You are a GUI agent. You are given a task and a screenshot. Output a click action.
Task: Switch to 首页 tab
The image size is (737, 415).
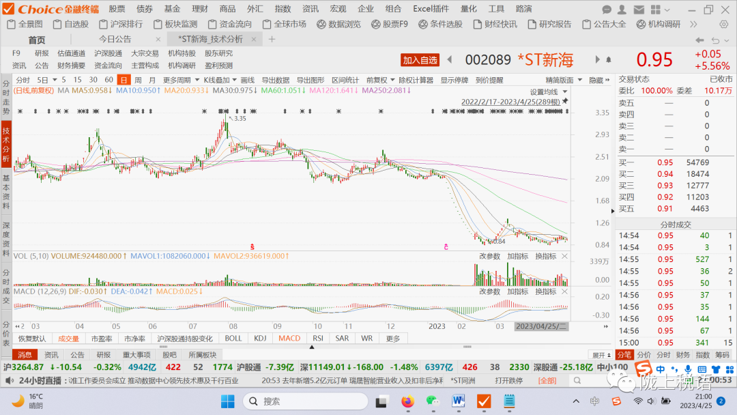point(37,40)
